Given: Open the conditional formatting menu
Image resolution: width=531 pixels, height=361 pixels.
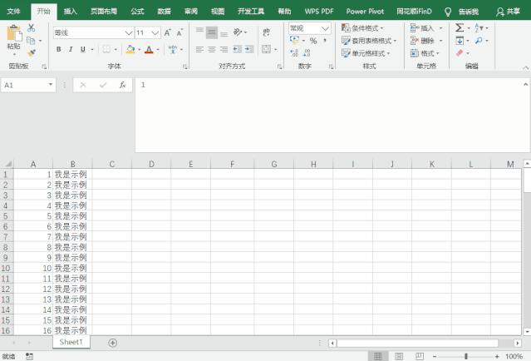Looking at the screenshot, I should point(362,28).
